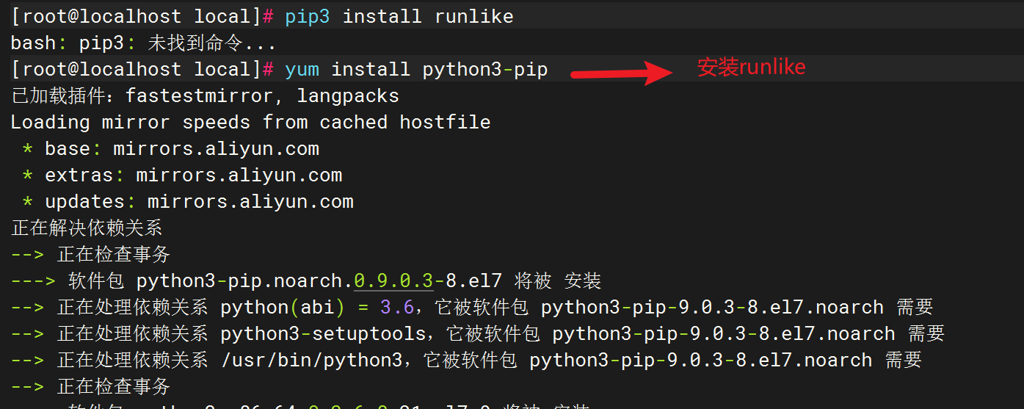Click the 'python(abi) = 3.6' dependency line

coord(472,308)
